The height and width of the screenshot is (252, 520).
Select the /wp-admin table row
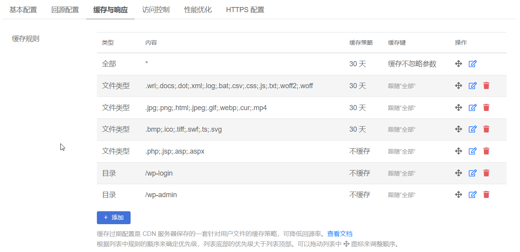tap(243, 195)
